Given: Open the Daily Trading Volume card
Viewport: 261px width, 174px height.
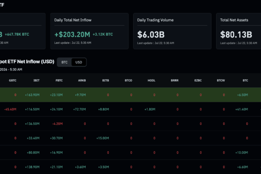Looking at the screenshot, I should (x=172, y=31).
